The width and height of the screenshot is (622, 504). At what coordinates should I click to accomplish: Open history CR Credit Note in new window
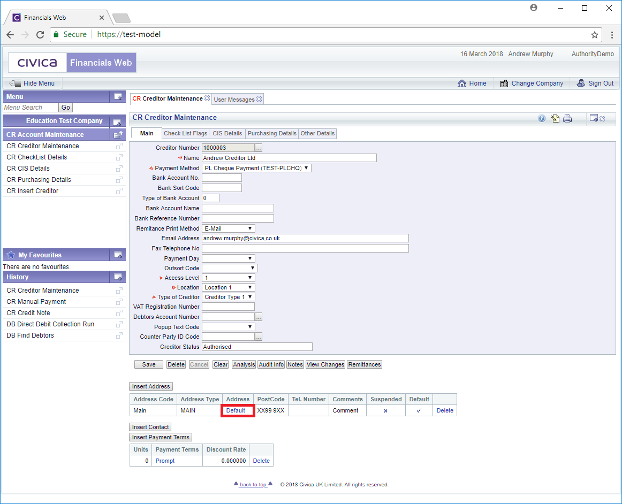(x=119, y=314)
